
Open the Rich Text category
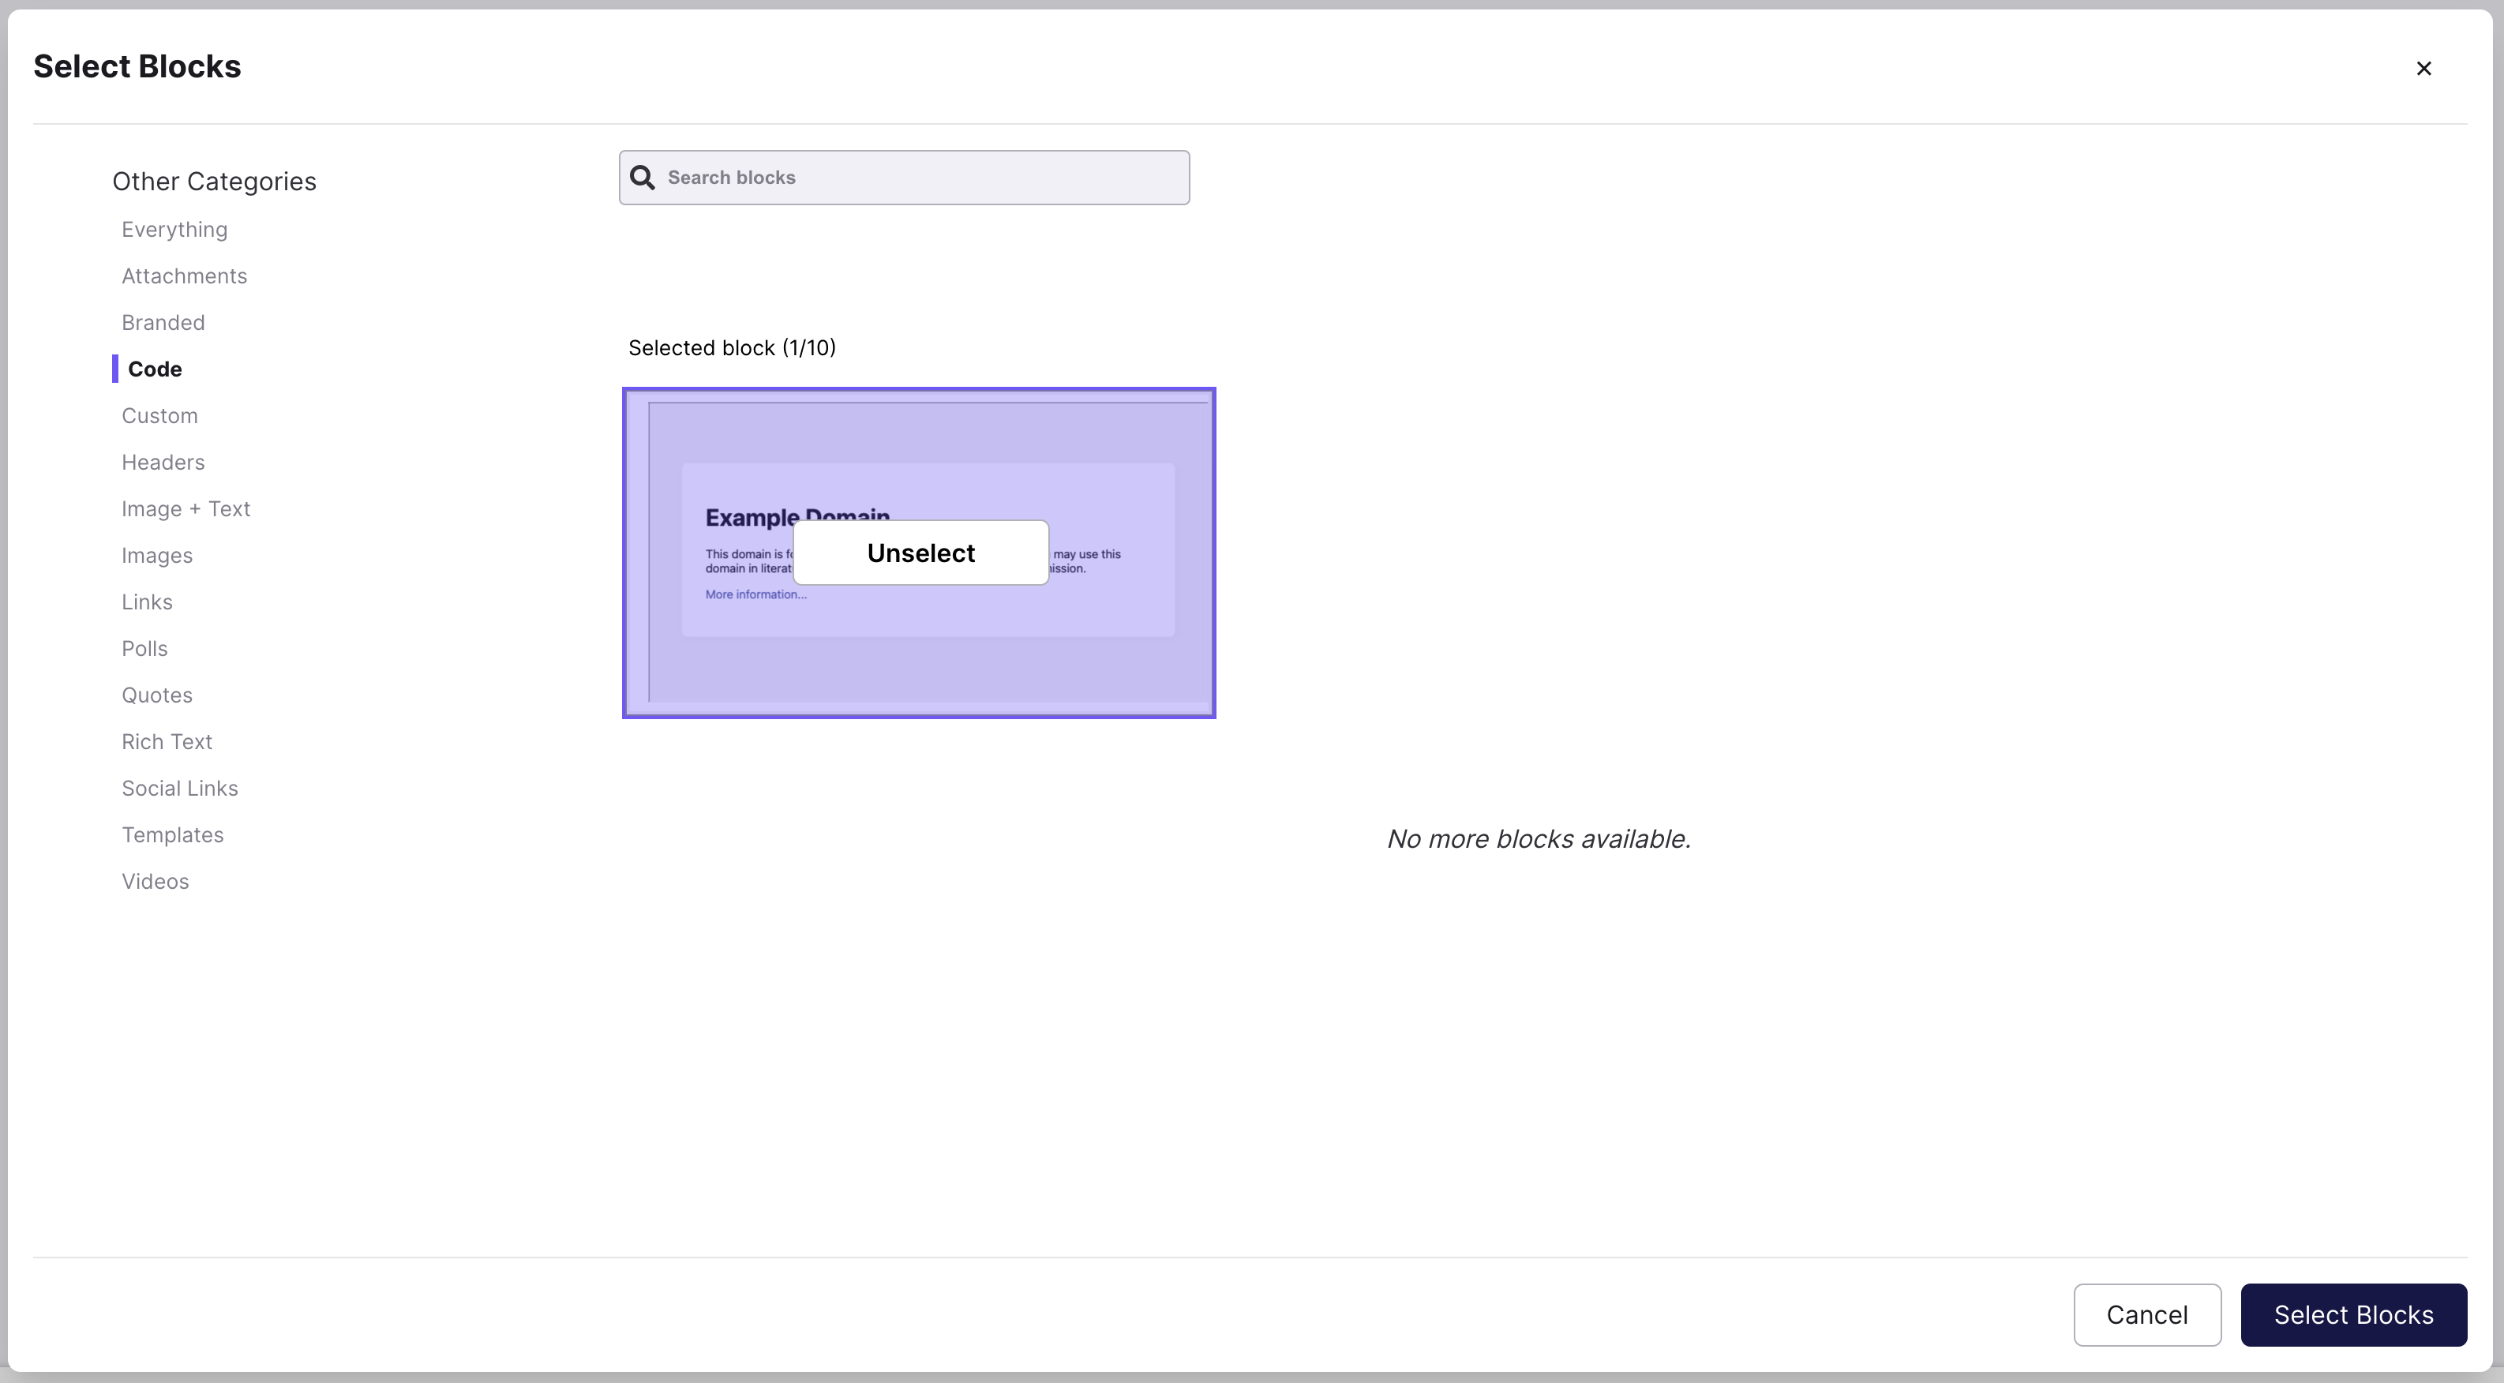coord(167,741)
